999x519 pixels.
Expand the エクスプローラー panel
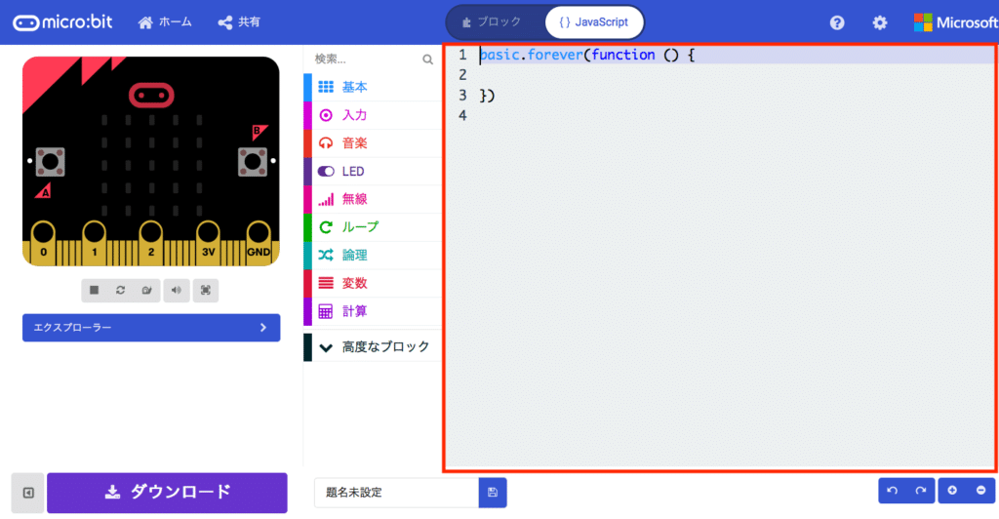click(151, 328)
